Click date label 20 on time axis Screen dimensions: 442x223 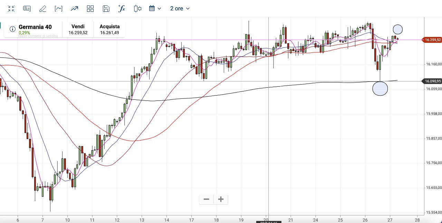pos(266,220)
